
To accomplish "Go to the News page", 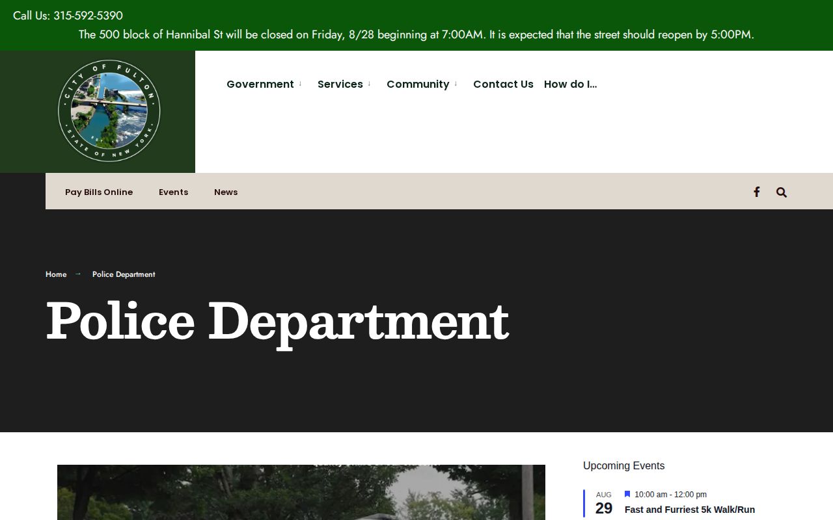I will (x=226, y=192).
